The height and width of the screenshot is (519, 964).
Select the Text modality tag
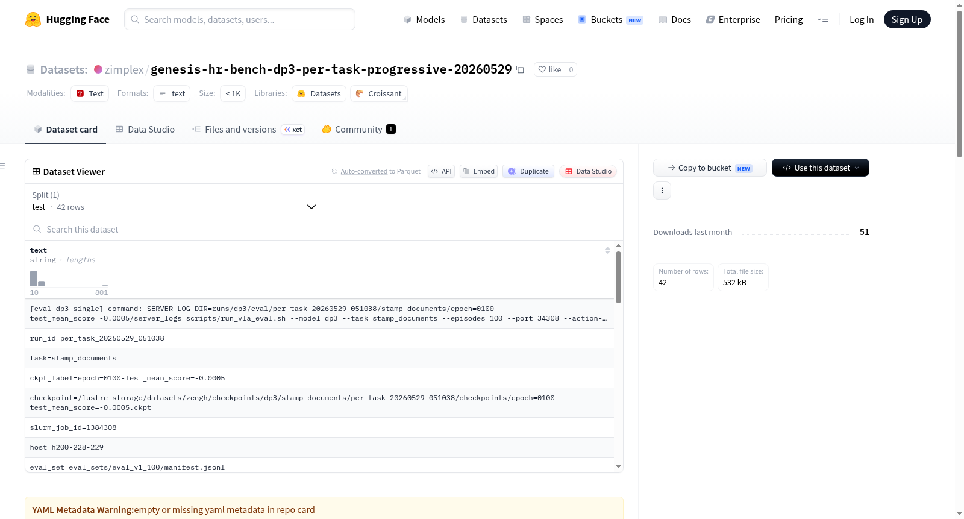coord(90,93)
